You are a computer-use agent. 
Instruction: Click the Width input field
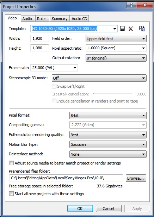coord(39,38)
